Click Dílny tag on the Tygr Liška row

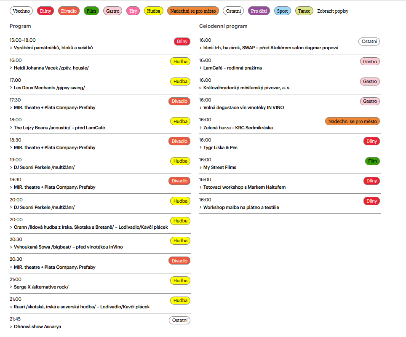pyautogui.click(x=371, y=141)
